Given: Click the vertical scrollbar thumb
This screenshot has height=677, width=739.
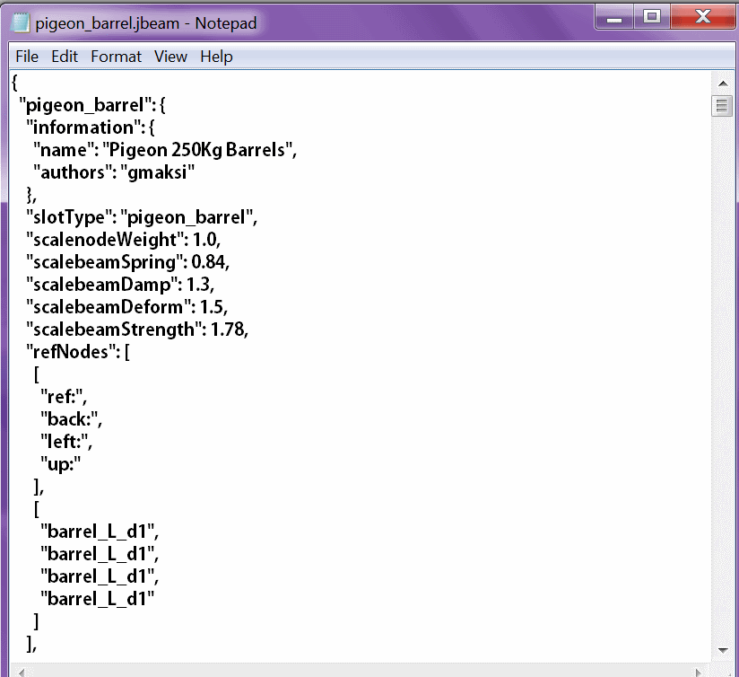Looking at the screenshot, I should point(722,106).
